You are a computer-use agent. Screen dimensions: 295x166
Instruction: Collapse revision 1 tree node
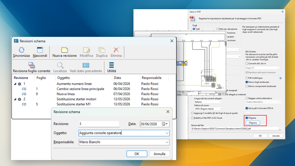[15, 84]
